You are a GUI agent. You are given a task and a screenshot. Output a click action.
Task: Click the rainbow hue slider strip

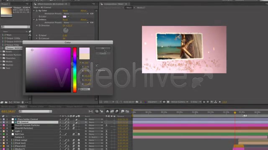(x=75, y=70)
